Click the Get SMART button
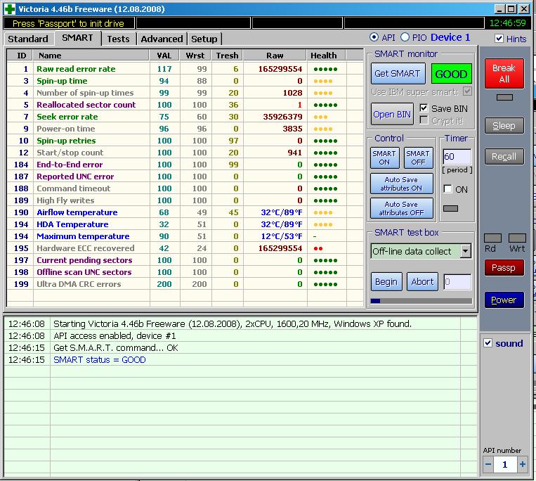 [398, 74]
